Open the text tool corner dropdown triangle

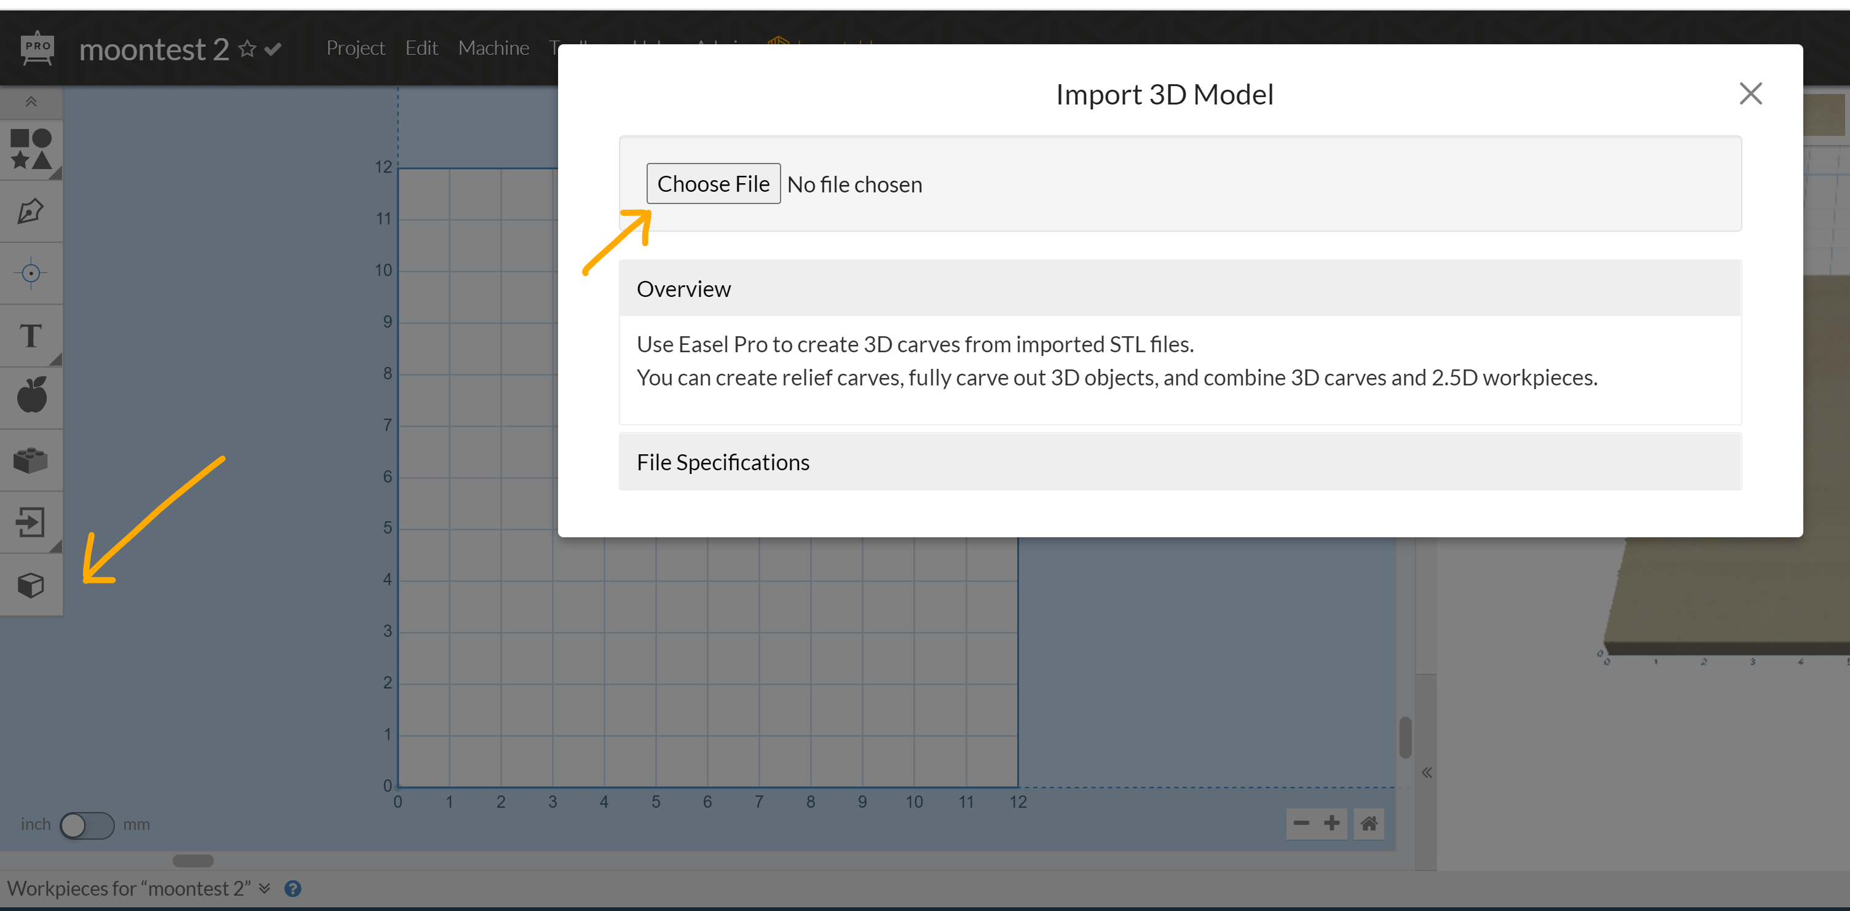56,359
